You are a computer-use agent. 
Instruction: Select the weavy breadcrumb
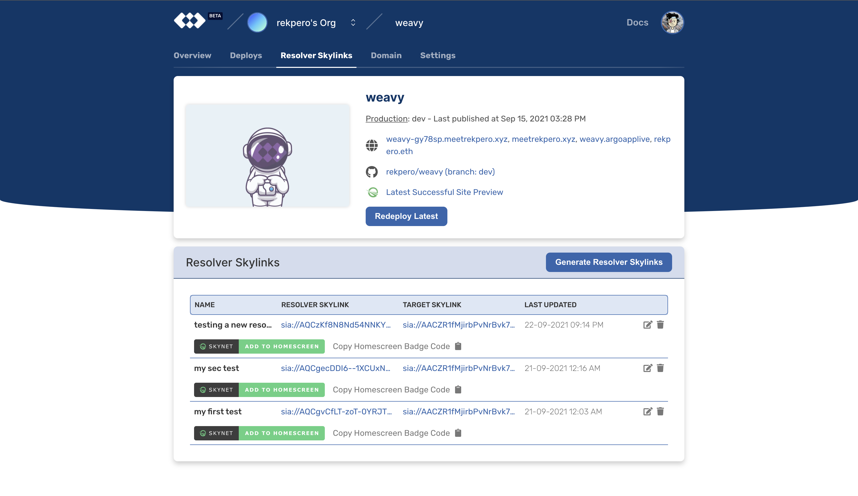coord(409,23)
